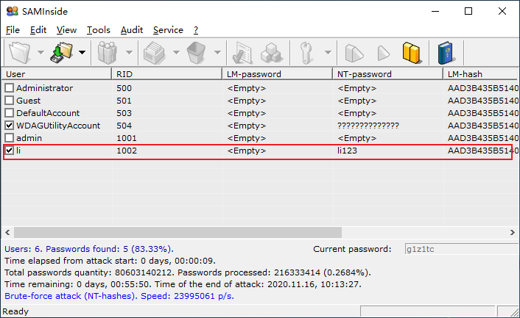Click the checkmark sheet toolbar icon
Image resolution: width=520 pixels, height=318 pixels.
pos(242,52)
